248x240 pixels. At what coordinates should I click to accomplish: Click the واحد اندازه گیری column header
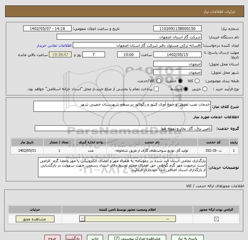tap(91, 142)
